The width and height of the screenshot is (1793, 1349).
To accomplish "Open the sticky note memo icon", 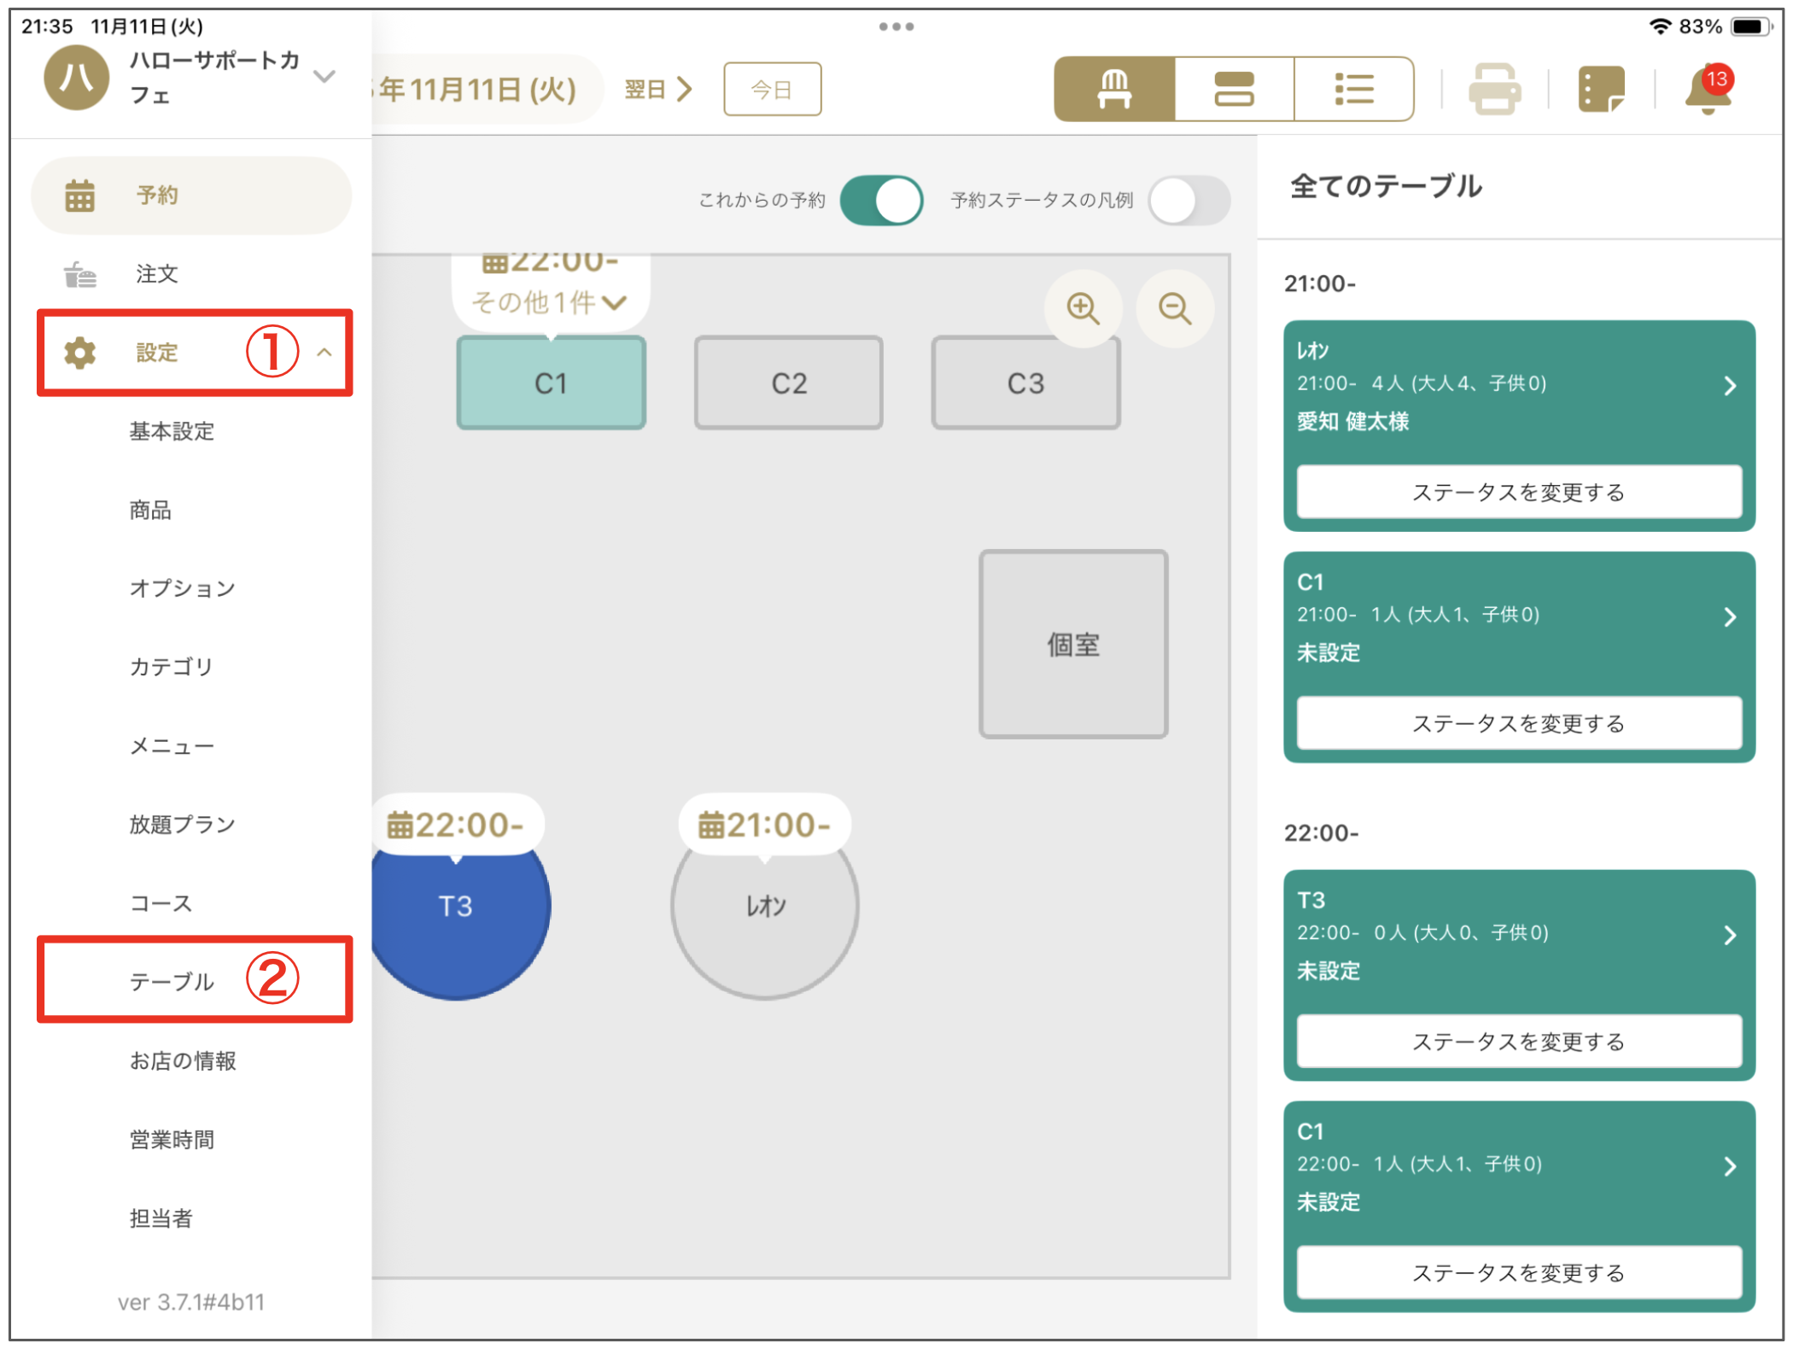I will click(x=1601, y=89).
